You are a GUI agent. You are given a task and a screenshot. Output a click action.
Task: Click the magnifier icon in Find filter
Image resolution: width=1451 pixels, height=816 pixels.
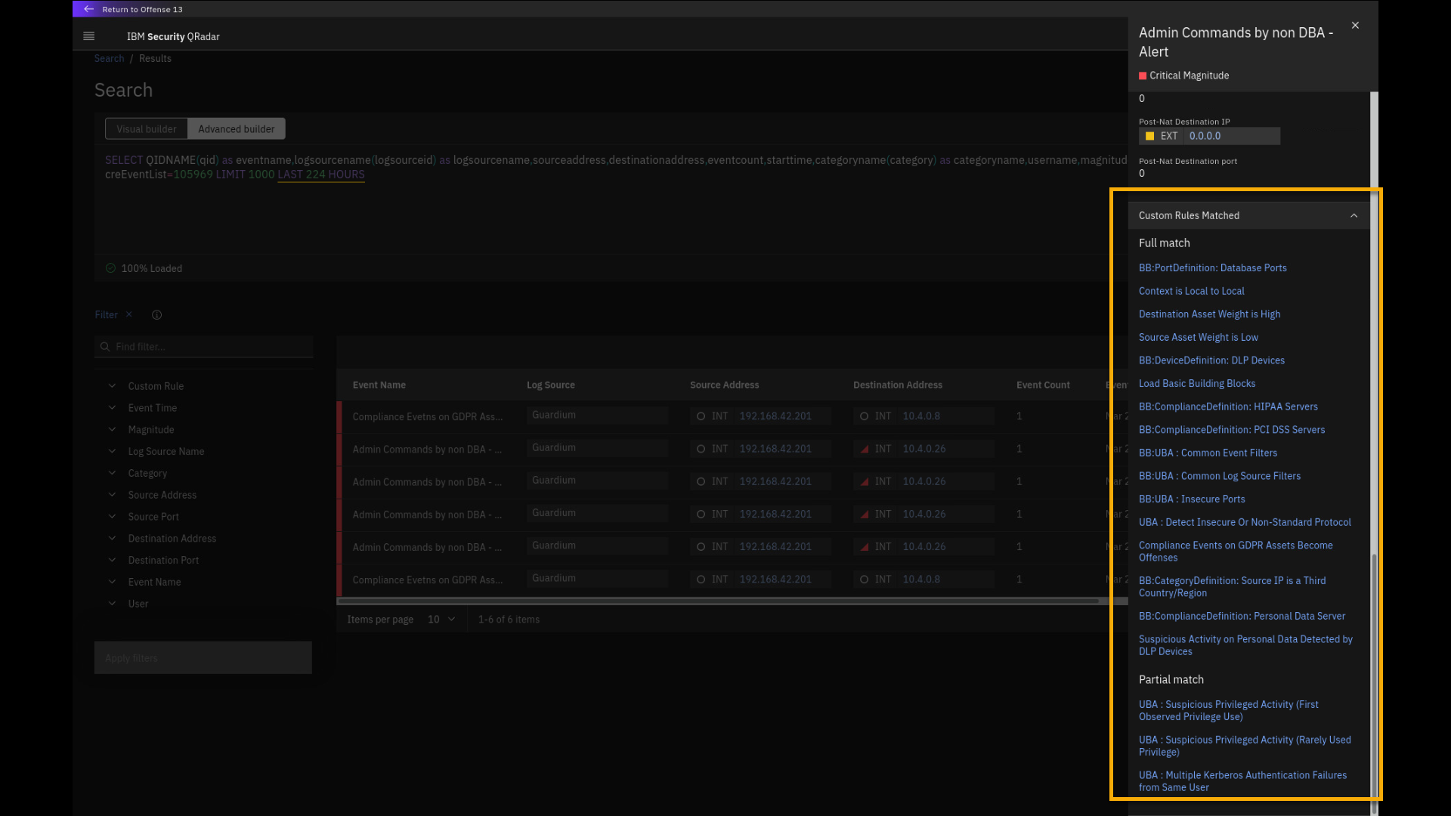pyautogui.click(x=105, y=347)
